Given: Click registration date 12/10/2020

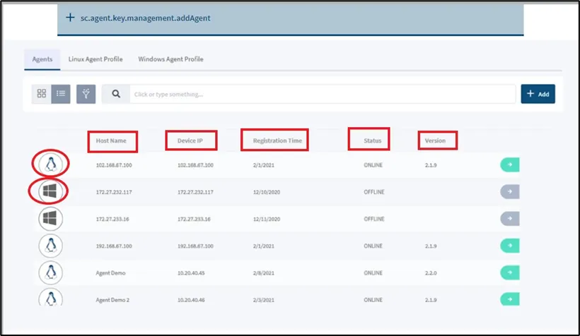Looking at the screenshot, I should coord(267,192).
